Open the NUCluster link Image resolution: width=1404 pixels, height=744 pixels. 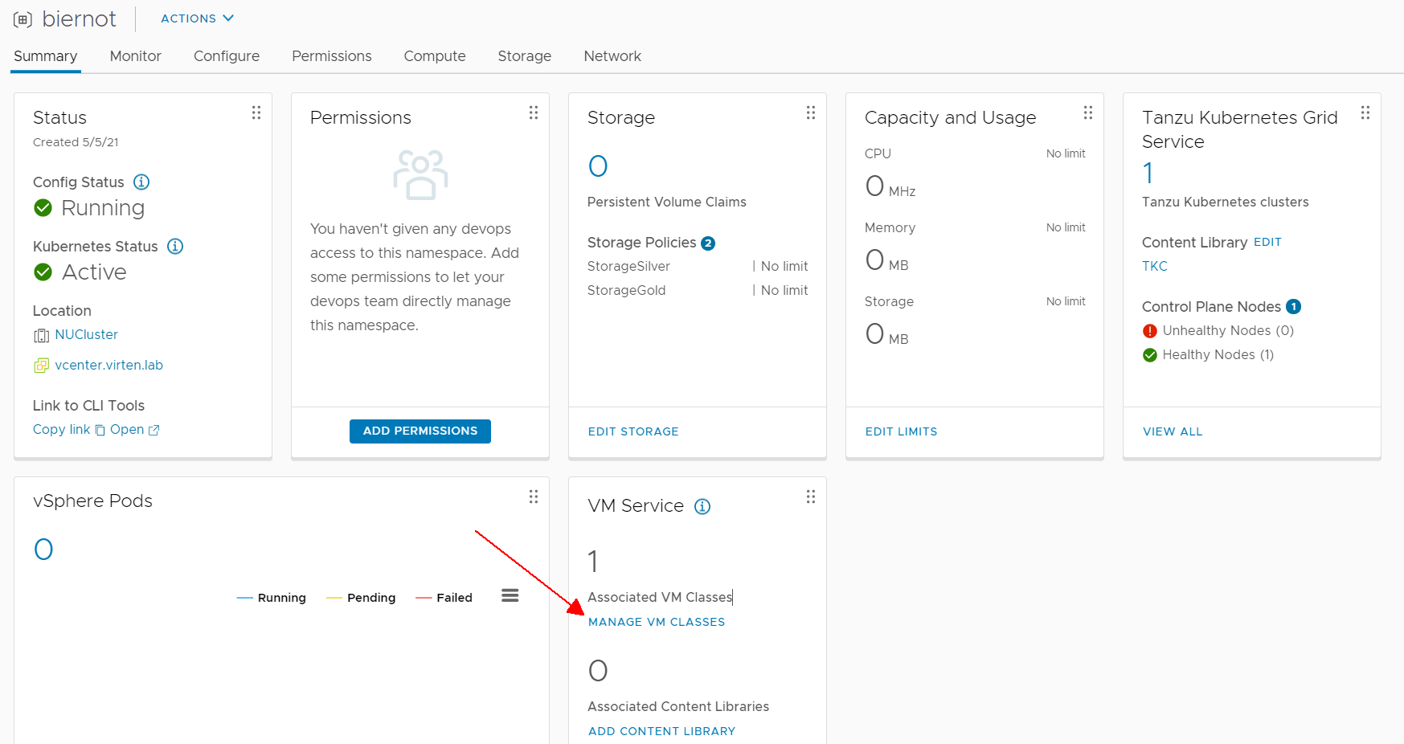click(x=87, y=334)
